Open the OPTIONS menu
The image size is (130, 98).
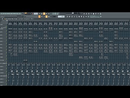(14, 14)
